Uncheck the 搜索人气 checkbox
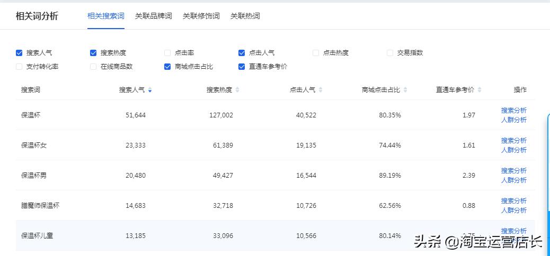The width and height of the screenshot is (550, 256). click(19, 53)
